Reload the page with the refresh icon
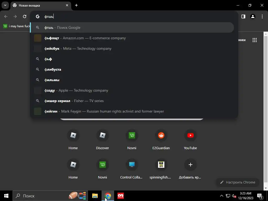The width and height of the screenshot is (268, 201). pos(25,16)
